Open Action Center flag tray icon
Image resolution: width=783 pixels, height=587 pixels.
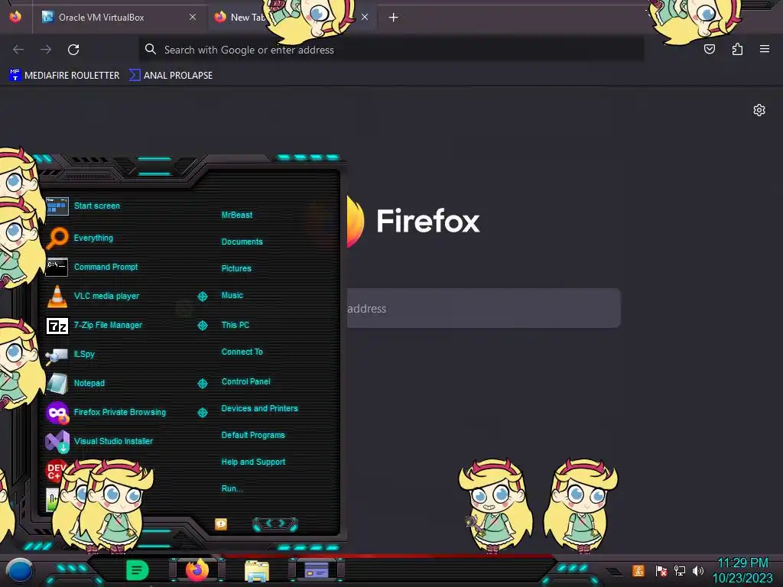tap(661, 570)
